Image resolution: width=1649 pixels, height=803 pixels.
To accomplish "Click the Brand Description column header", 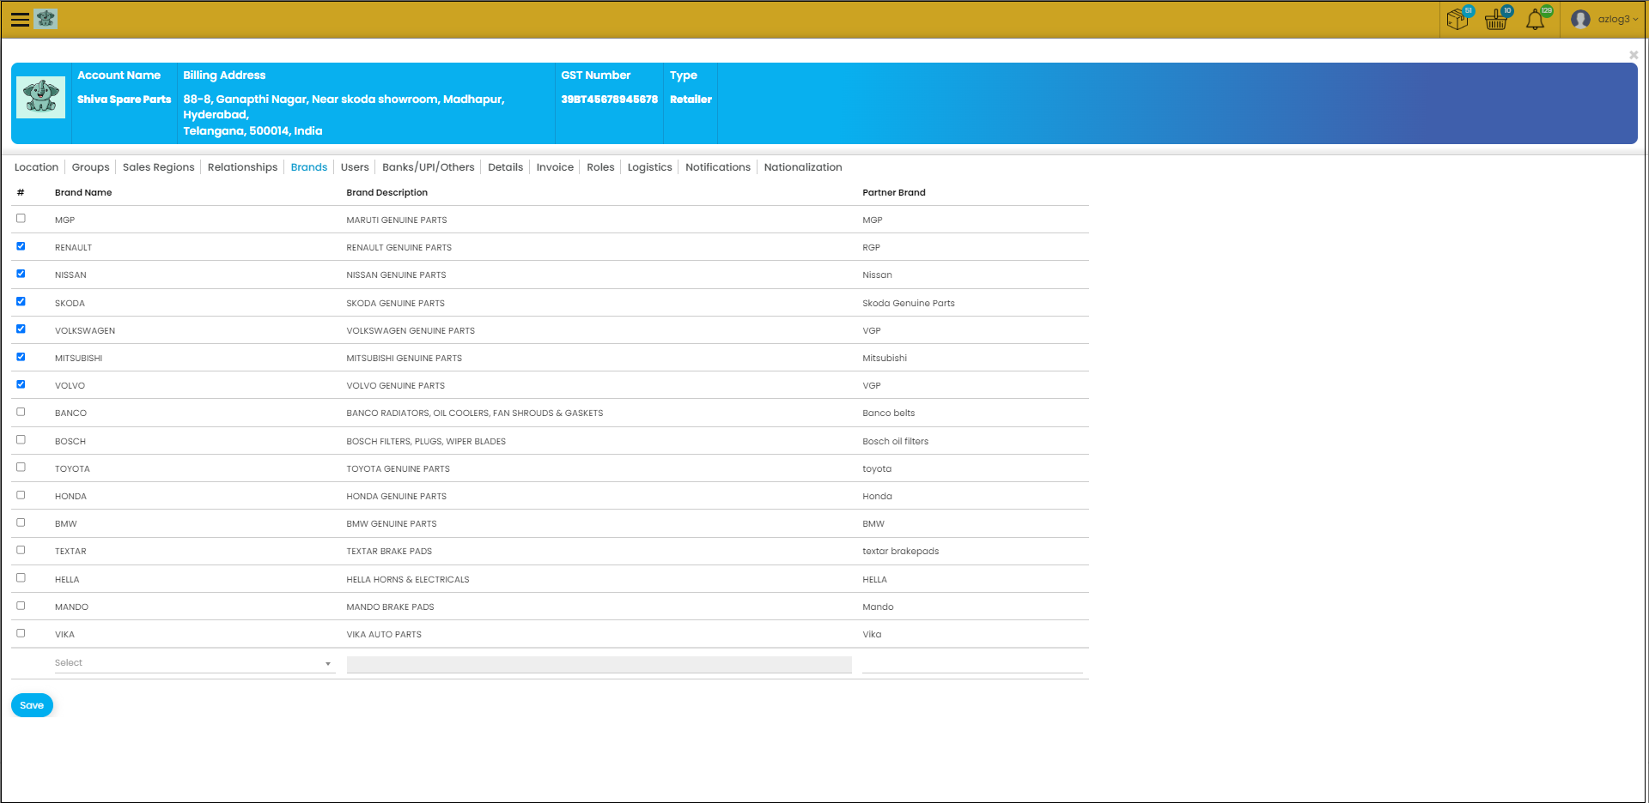I will tap(386, 193).
